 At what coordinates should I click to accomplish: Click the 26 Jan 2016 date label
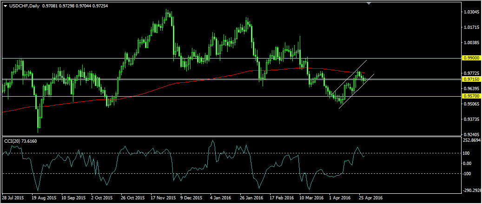(251, 198)
